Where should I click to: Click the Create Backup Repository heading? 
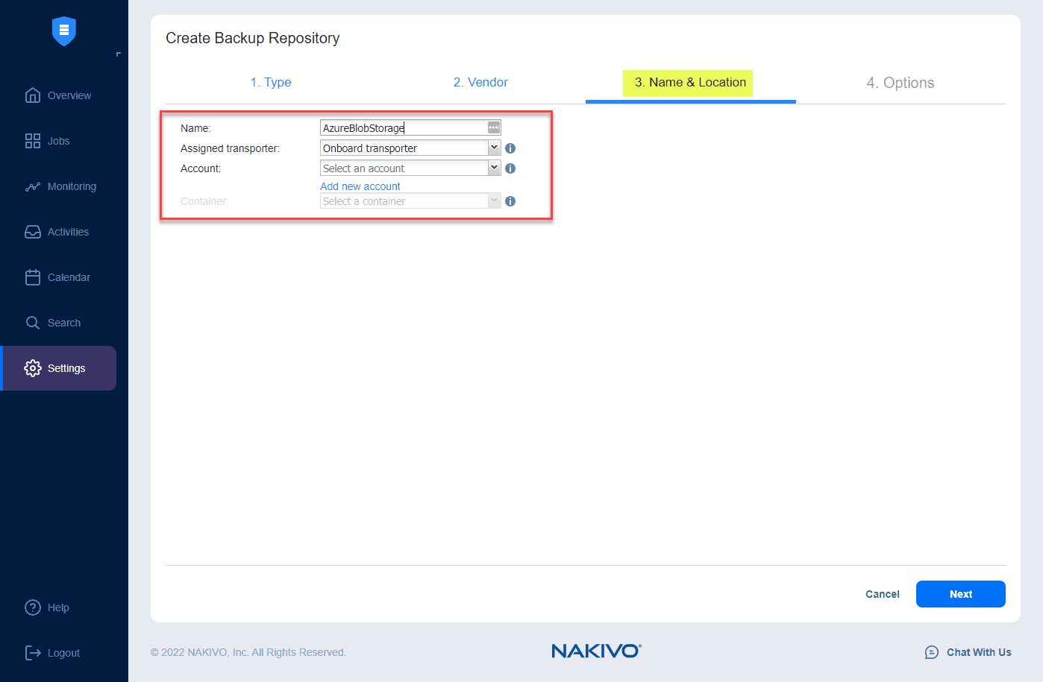[252, 38]
